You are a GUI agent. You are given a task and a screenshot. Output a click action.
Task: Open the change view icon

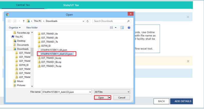tap(111, 27)
